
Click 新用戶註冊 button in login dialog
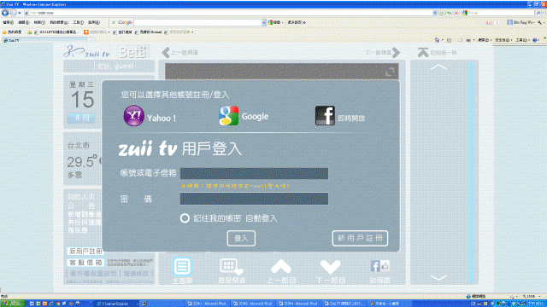(x=360, y=238)
